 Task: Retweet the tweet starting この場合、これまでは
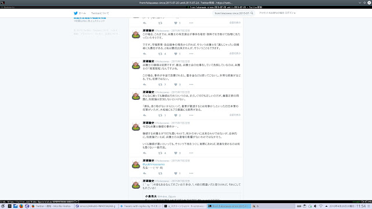160,54
